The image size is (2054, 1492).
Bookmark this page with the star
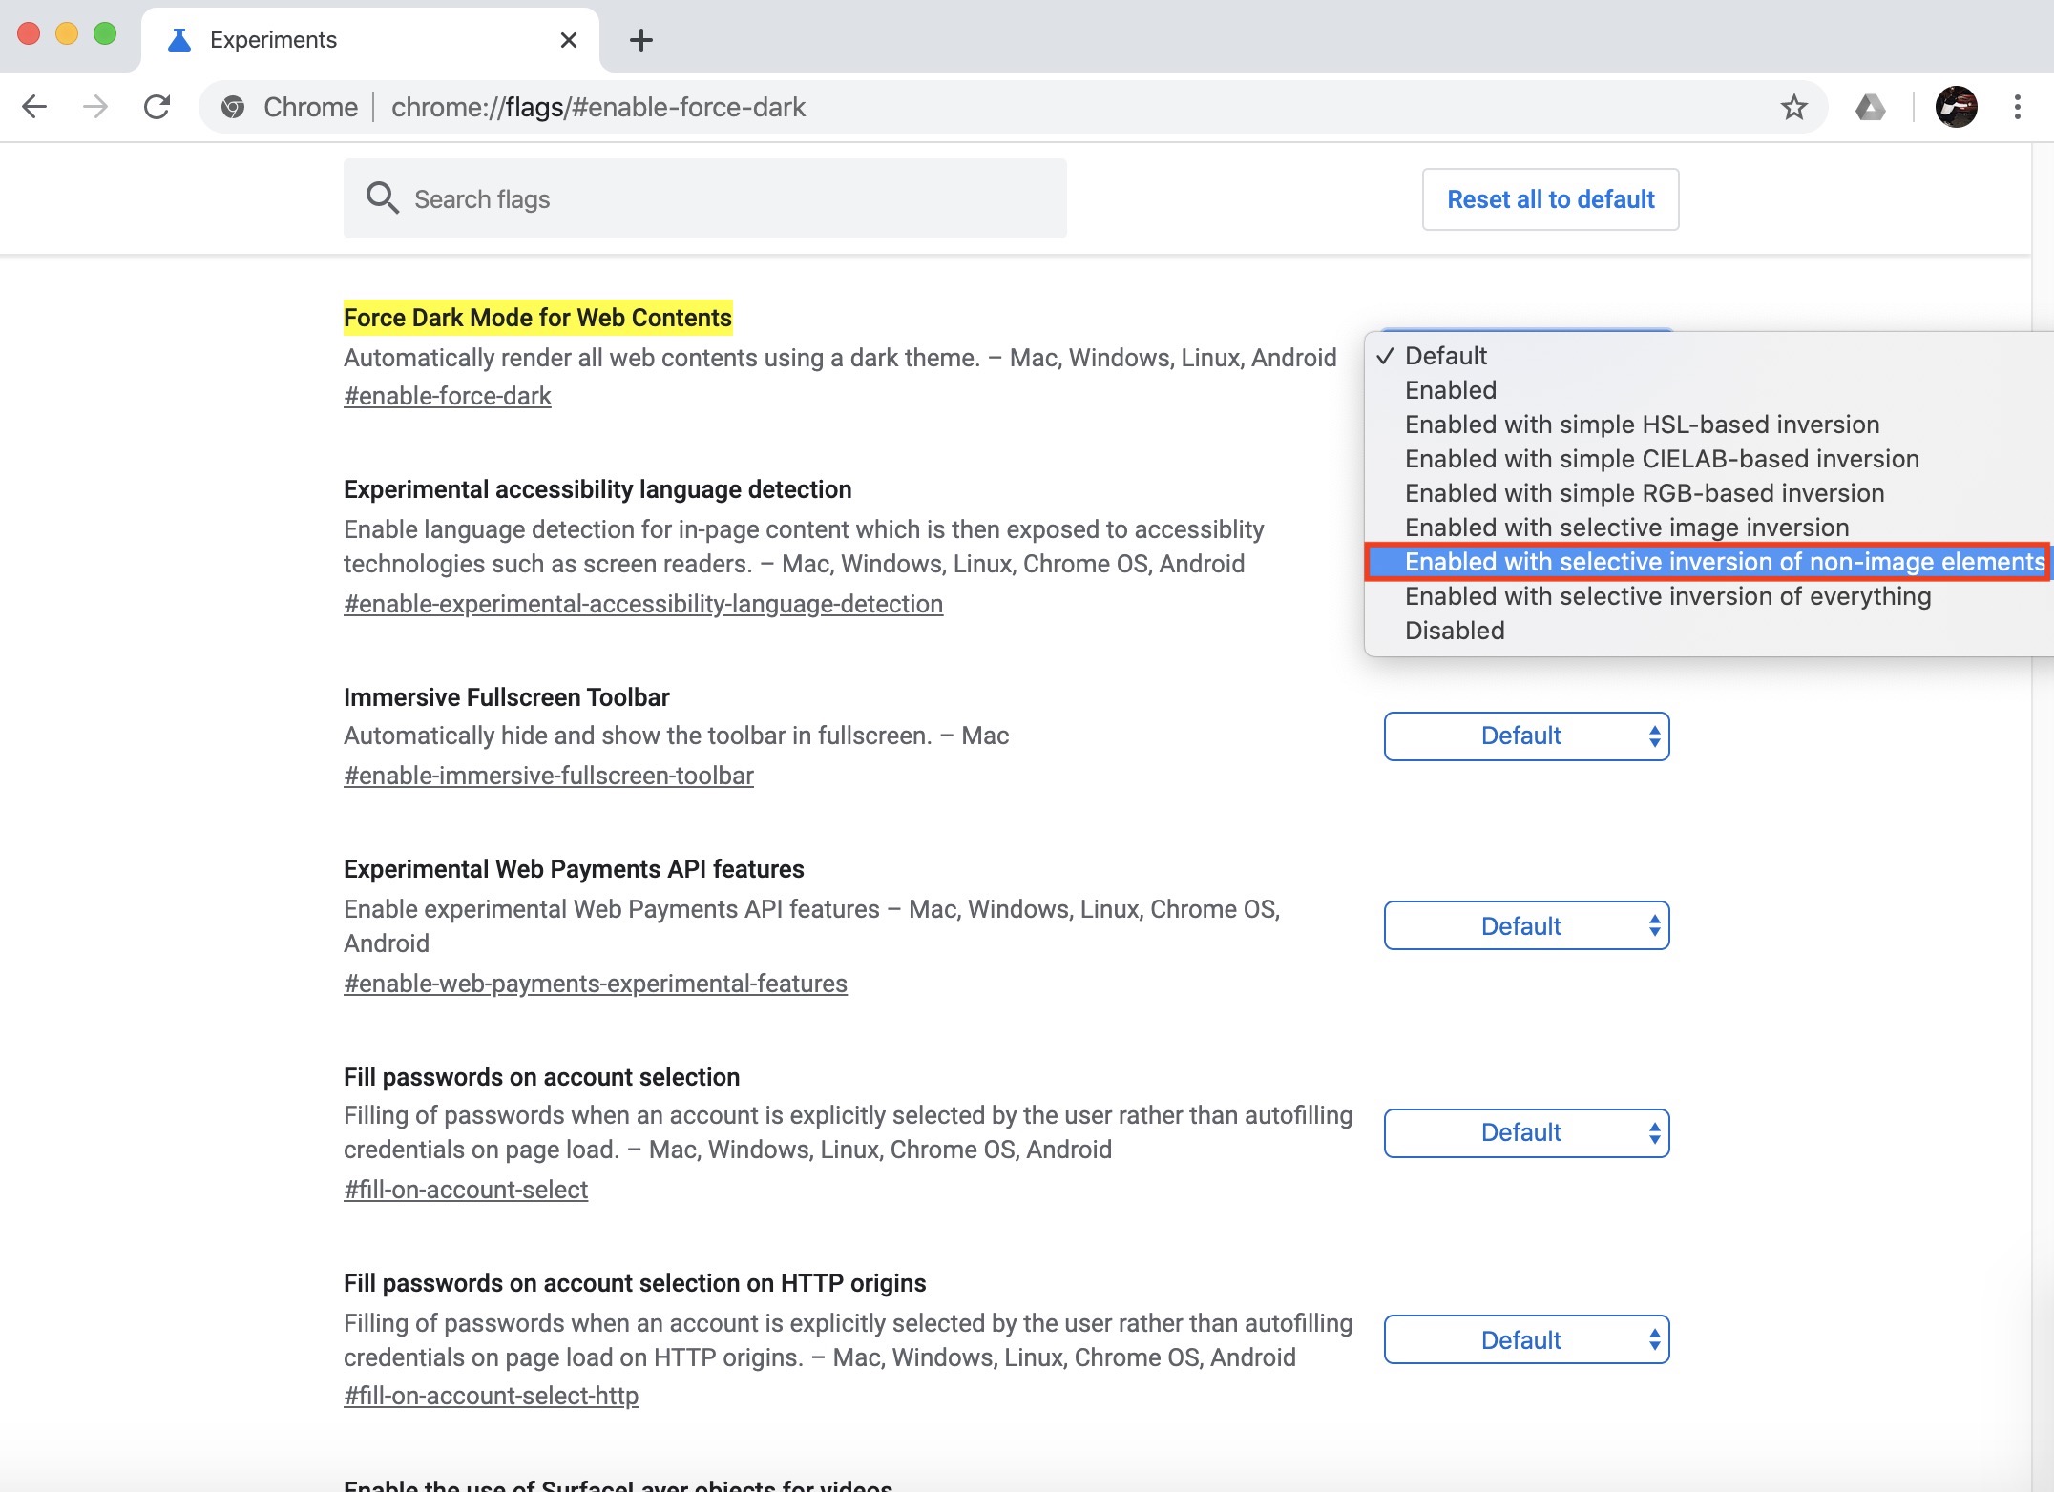pos(1793,107)
